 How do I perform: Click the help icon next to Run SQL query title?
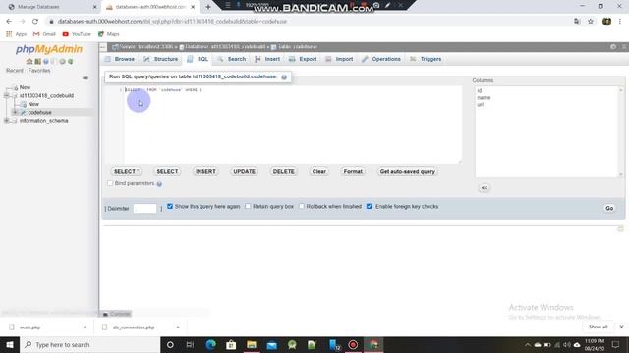[x=284, y=76]
